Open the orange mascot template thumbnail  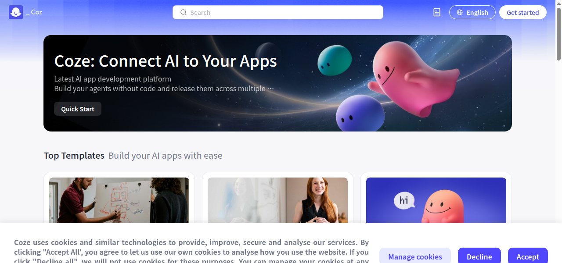[436, 200]
